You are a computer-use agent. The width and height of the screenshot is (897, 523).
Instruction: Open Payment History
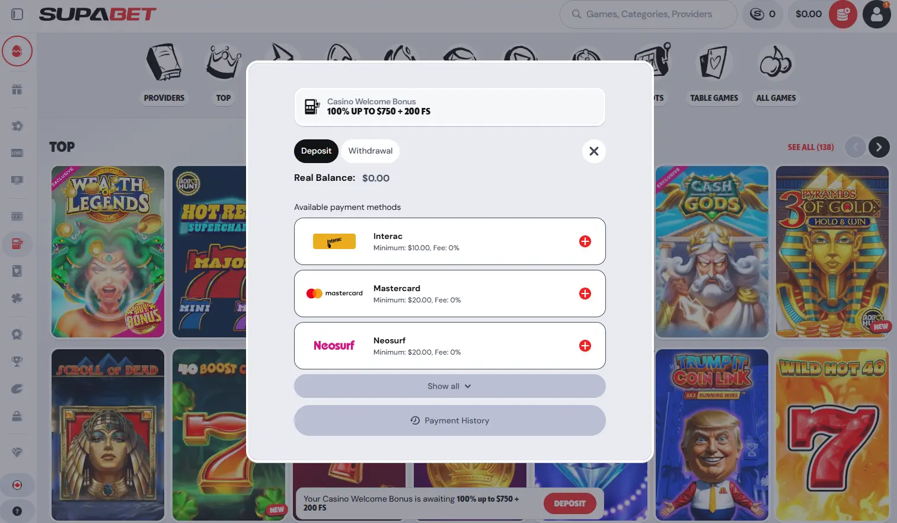(x=449, y=420)
